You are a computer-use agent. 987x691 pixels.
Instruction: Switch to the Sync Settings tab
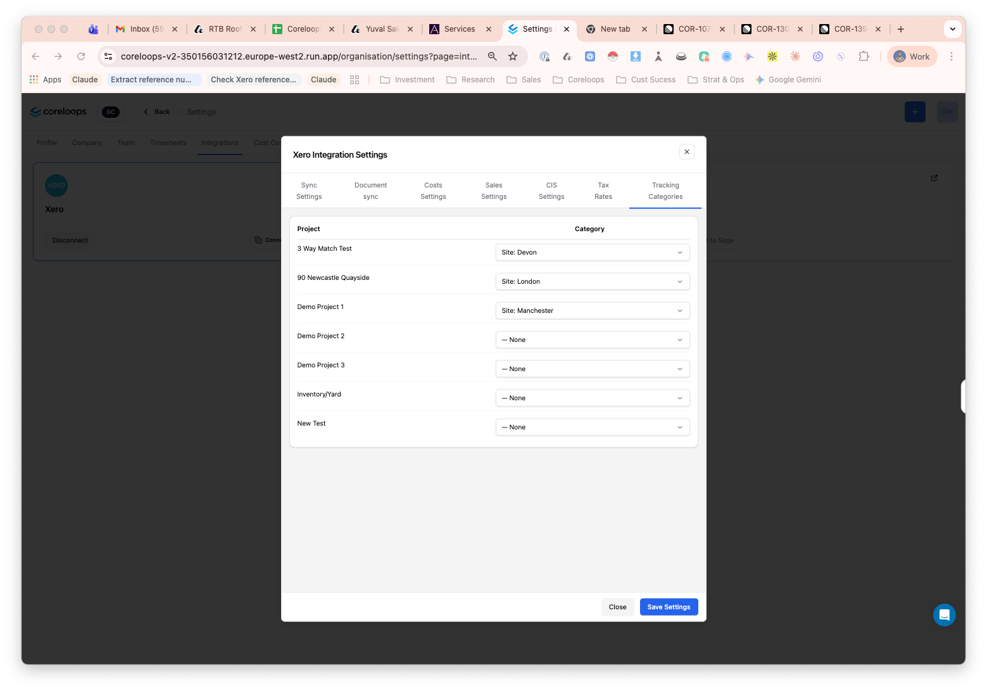[x=309, y=191]
